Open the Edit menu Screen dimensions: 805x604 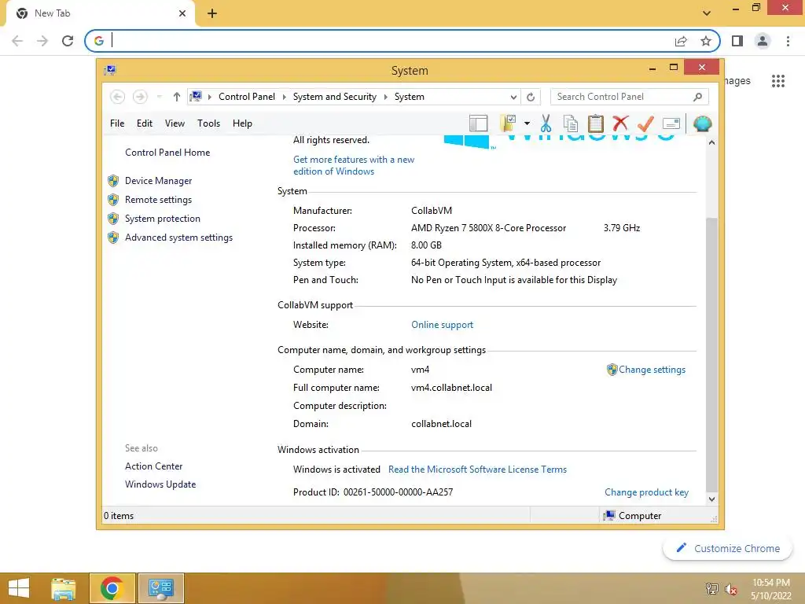click(x=145, y=123)
